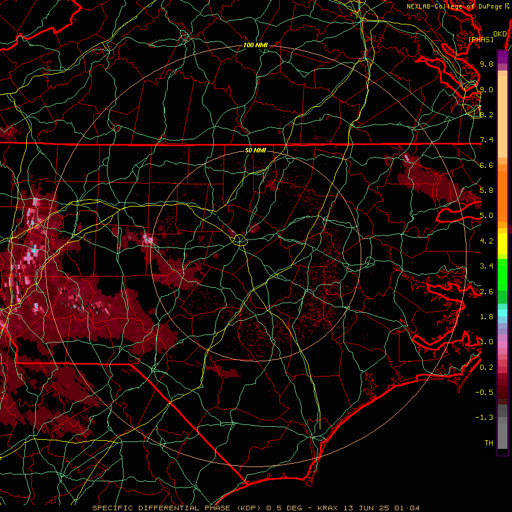Click the "01:04" time in the caption

(x=407, y=508)
